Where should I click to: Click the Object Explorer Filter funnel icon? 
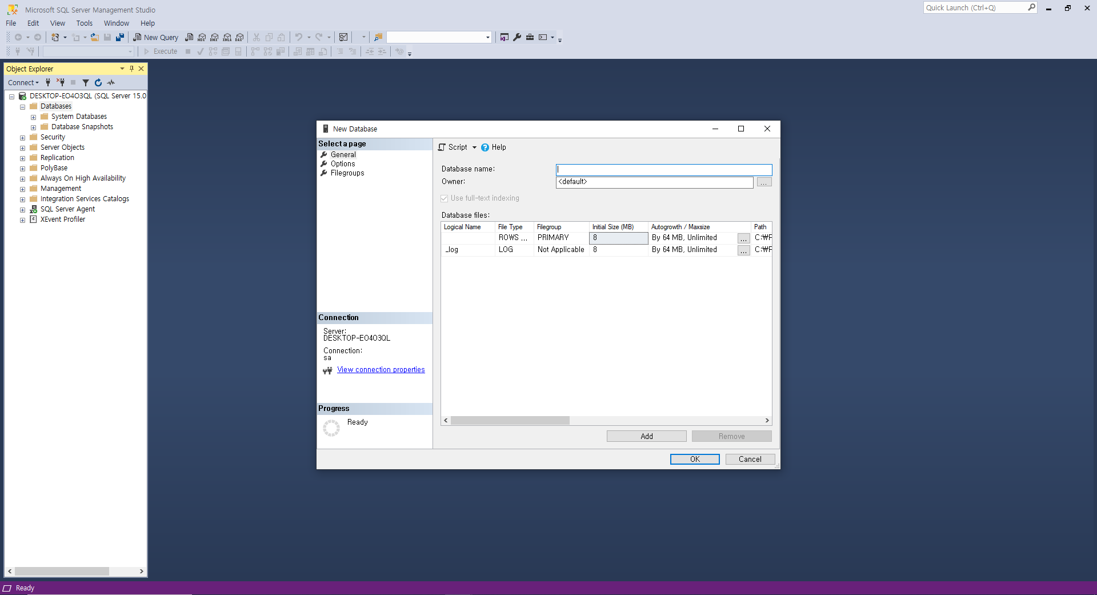click(x=86, y=82)
